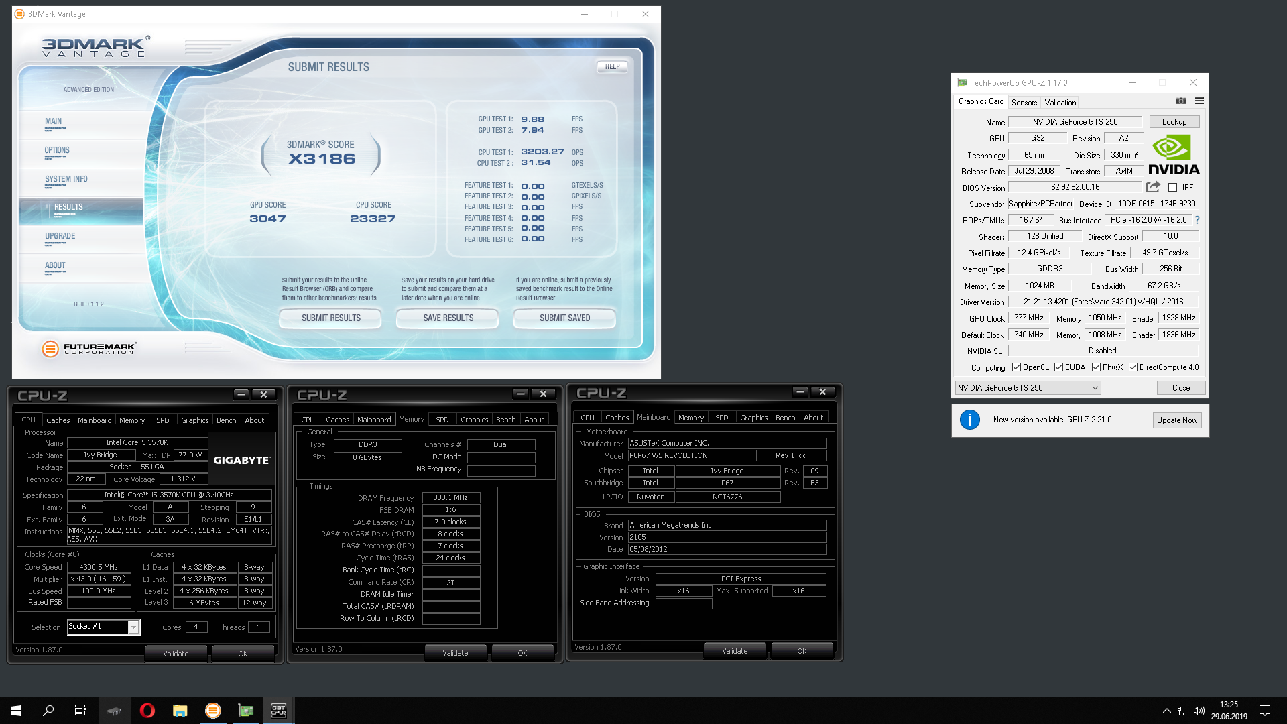Click the GPU name field GeForce GTS 250
Screen dimensions: 1287x724
click(1075, 122)
